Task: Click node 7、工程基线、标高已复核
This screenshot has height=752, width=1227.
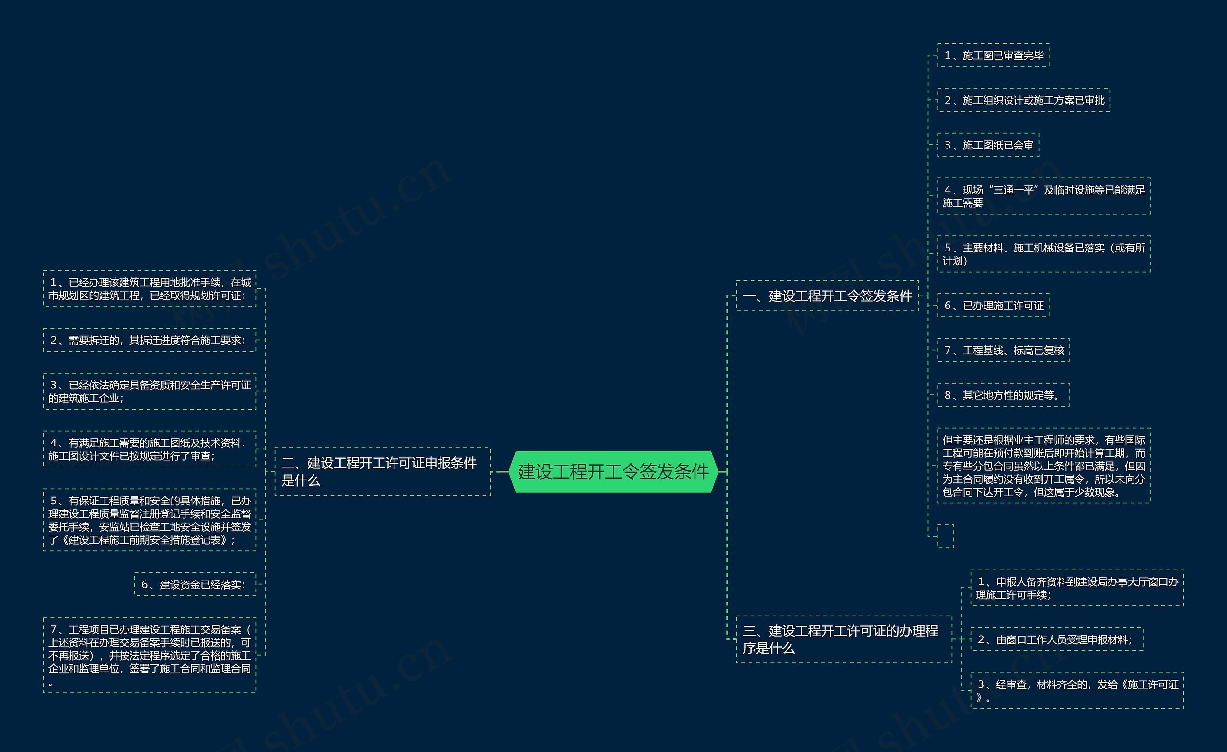Action: (x=1003, y=350)
